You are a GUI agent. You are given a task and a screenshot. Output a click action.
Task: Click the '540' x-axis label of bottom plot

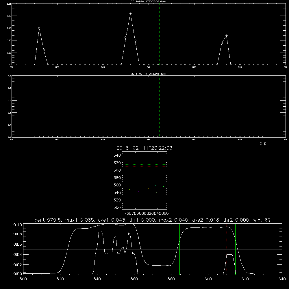click(x=97, y=279)
